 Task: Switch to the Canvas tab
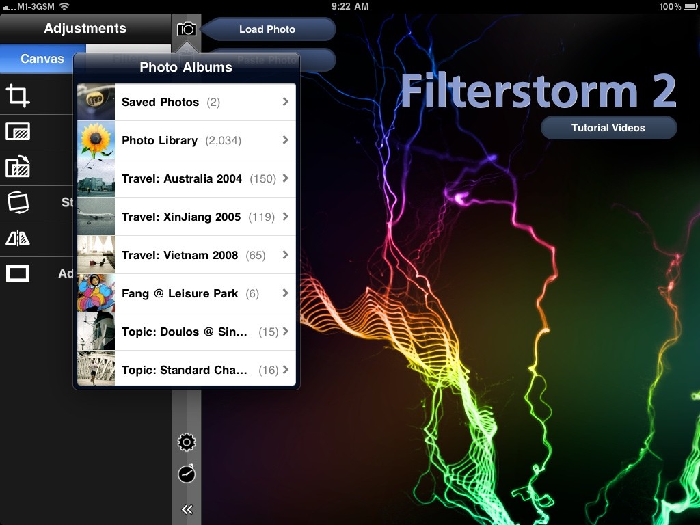pyautogui.click(x=42, y=59)
